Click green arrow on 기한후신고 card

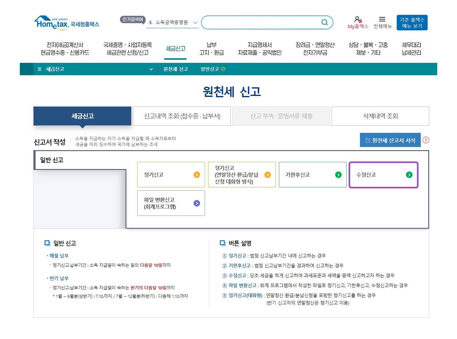click(x=338, y=175)
